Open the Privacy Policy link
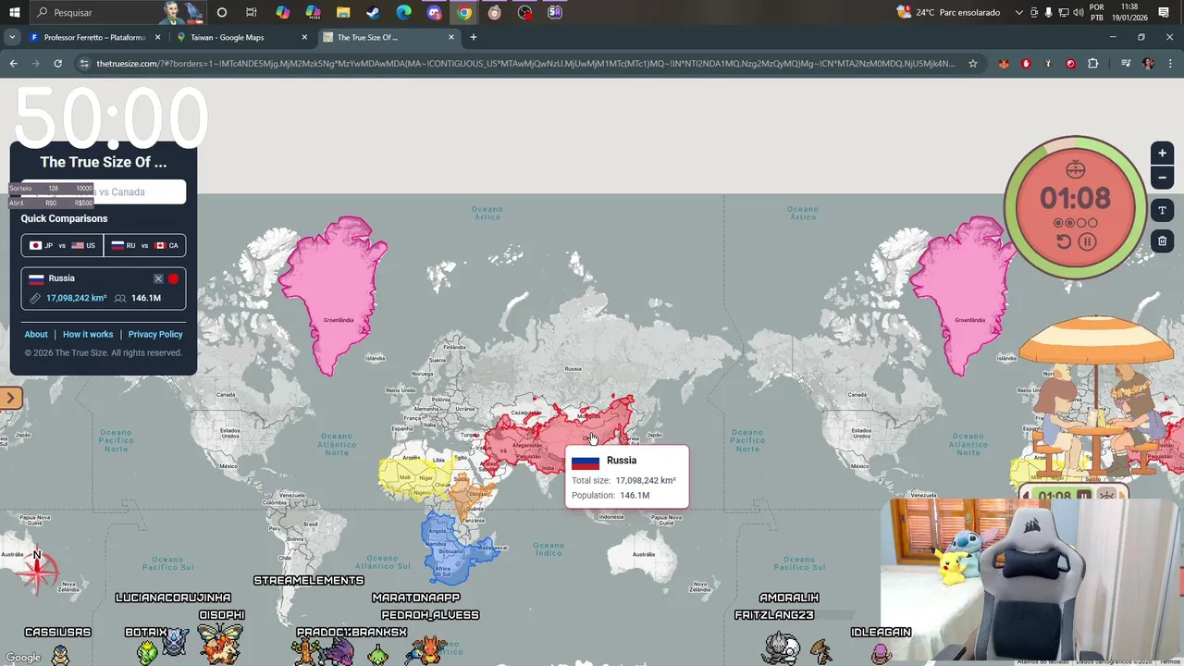 (x=155, y=334)
